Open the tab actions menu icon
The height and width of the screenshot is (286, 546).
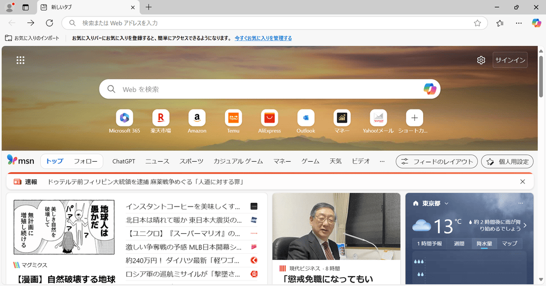tap(26, 7)
